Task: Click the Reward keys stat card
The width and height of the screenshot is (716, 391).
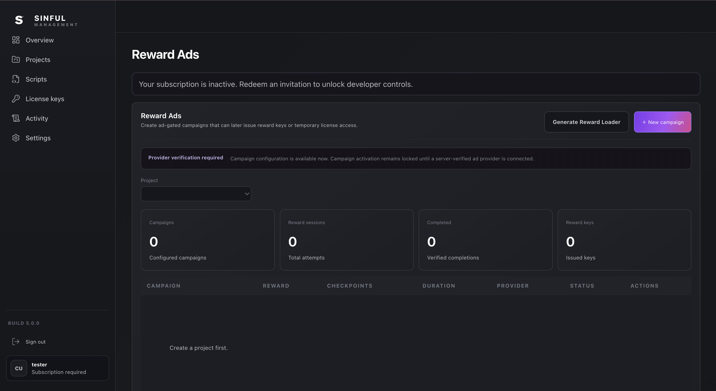Action: (x=624, y=240)
